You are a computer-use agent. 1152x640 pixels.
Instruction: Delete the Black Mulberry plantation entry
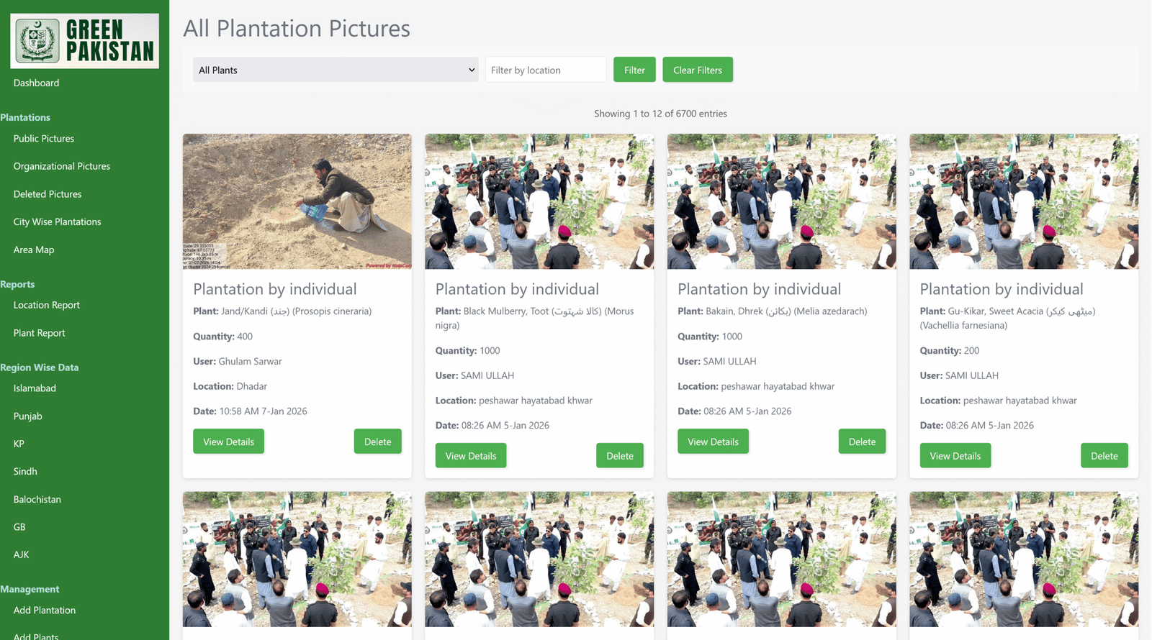tap(619, 456)
